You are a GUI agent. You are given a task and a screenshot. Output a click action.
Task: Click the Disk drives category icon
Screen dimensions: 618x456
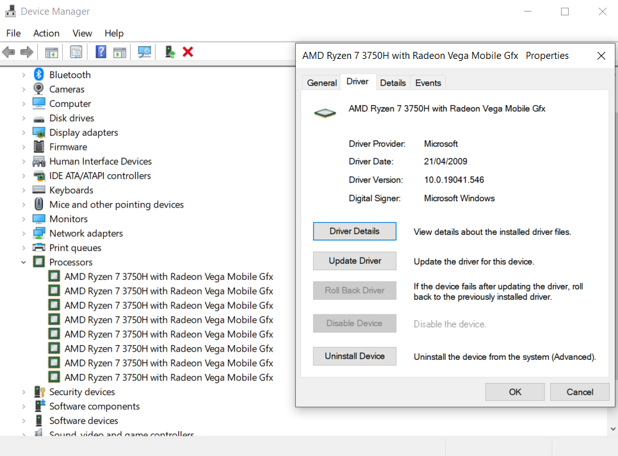38,118
